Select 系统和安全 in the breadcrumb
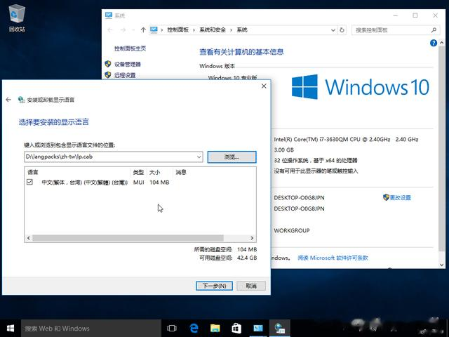The width and height of the screenshot is (449, 337). pos(213,29)
